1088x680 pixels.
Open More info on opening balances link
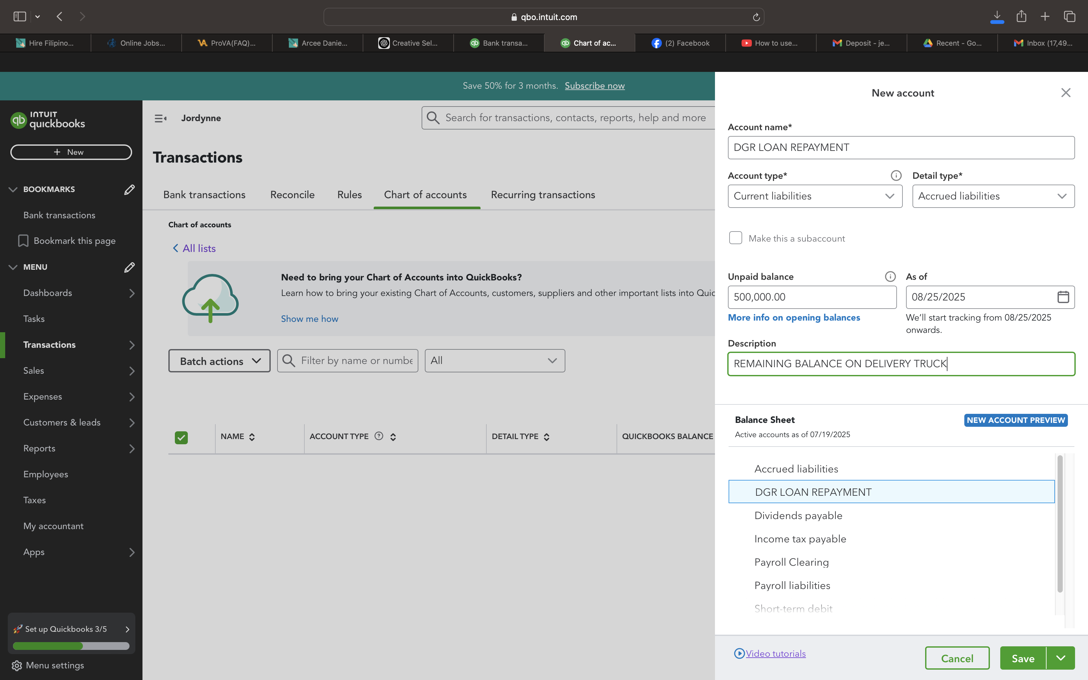point(794,318)
